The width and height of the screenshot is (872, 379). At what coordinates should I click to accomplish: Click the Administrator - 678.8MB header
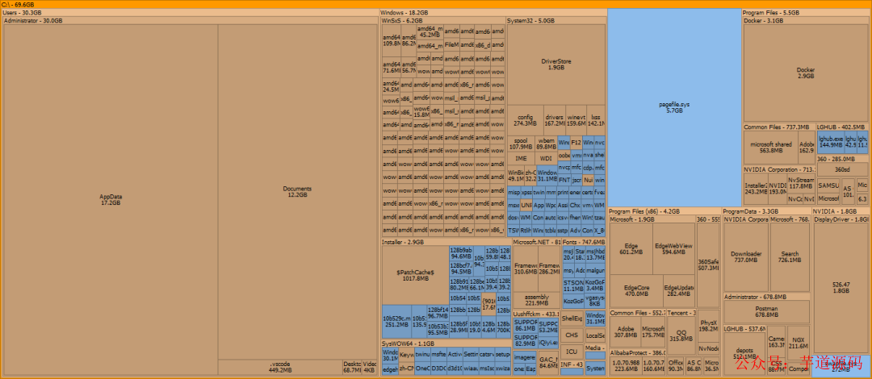(766, 297)
